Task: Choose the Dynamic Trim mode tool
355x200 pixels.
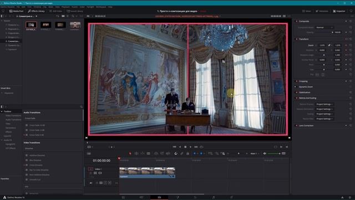Action: [x=143, y=153]
